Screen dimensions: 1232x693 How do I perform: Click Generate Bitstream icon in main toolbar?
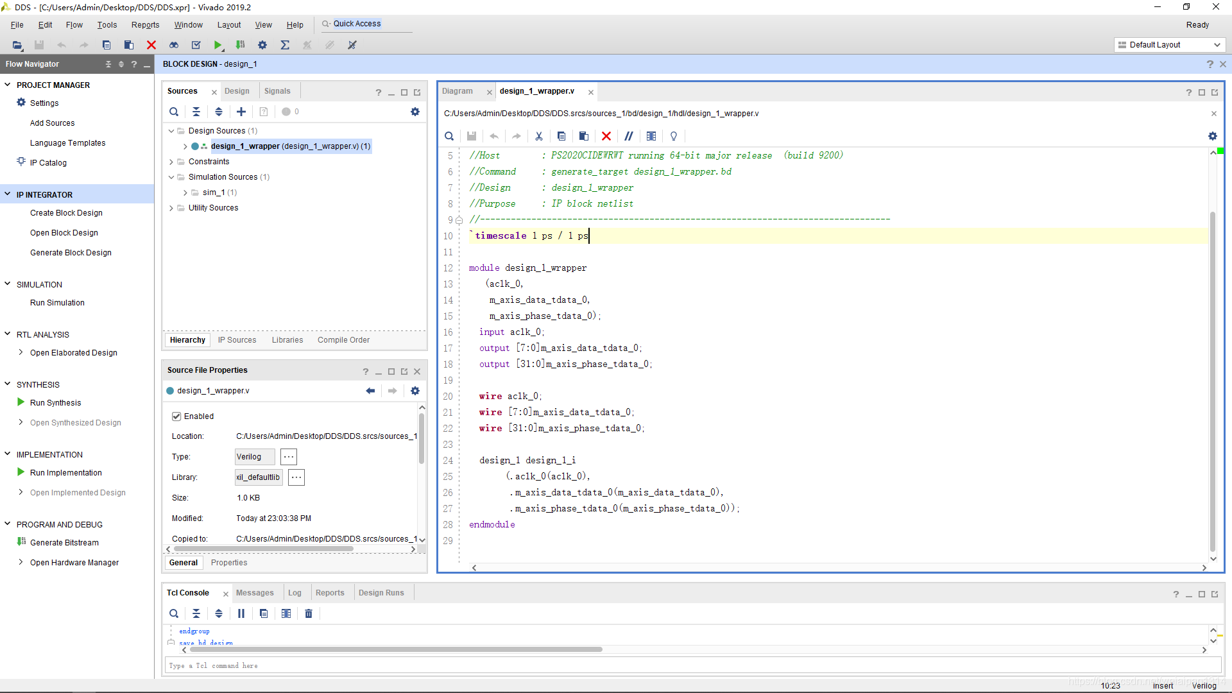[240, 45]
